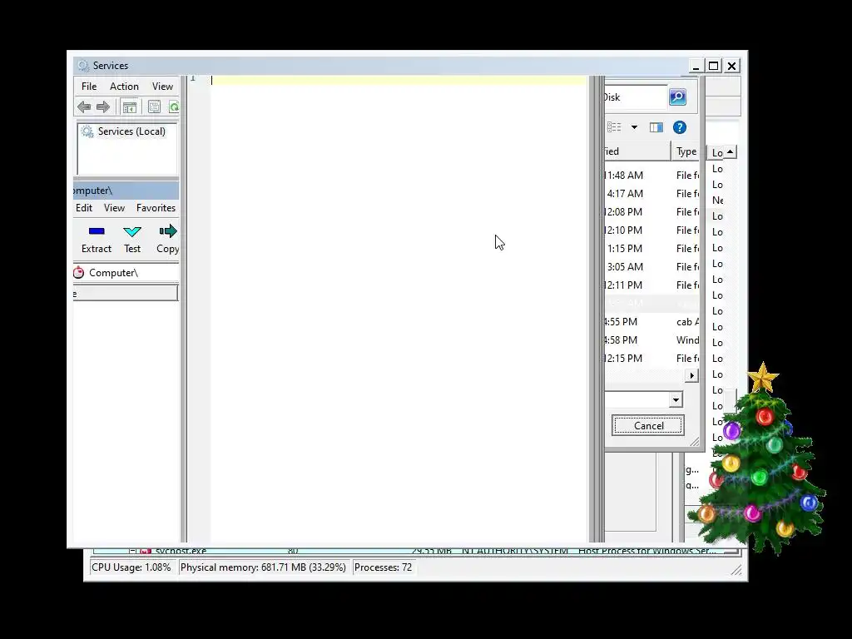This screenshot has height=639, width=852.
Task: Click the green Refresh icon in Services
Action: [173, 107]
